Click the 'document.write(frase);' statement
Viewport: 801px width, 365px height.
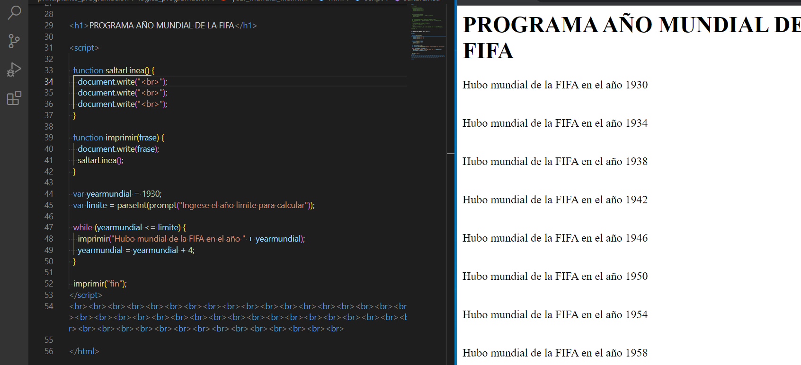point(118,149)
